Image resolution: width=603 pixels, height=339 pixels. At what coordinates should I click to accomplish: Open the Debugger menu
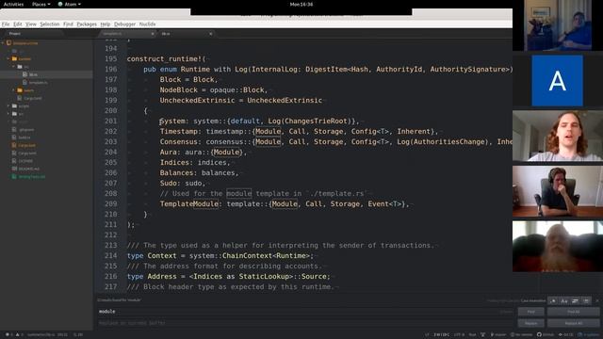tap(124, 24)
